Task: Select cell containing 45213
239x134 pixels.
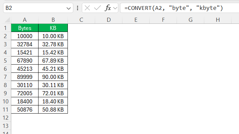Action: [x=25, y=69]
